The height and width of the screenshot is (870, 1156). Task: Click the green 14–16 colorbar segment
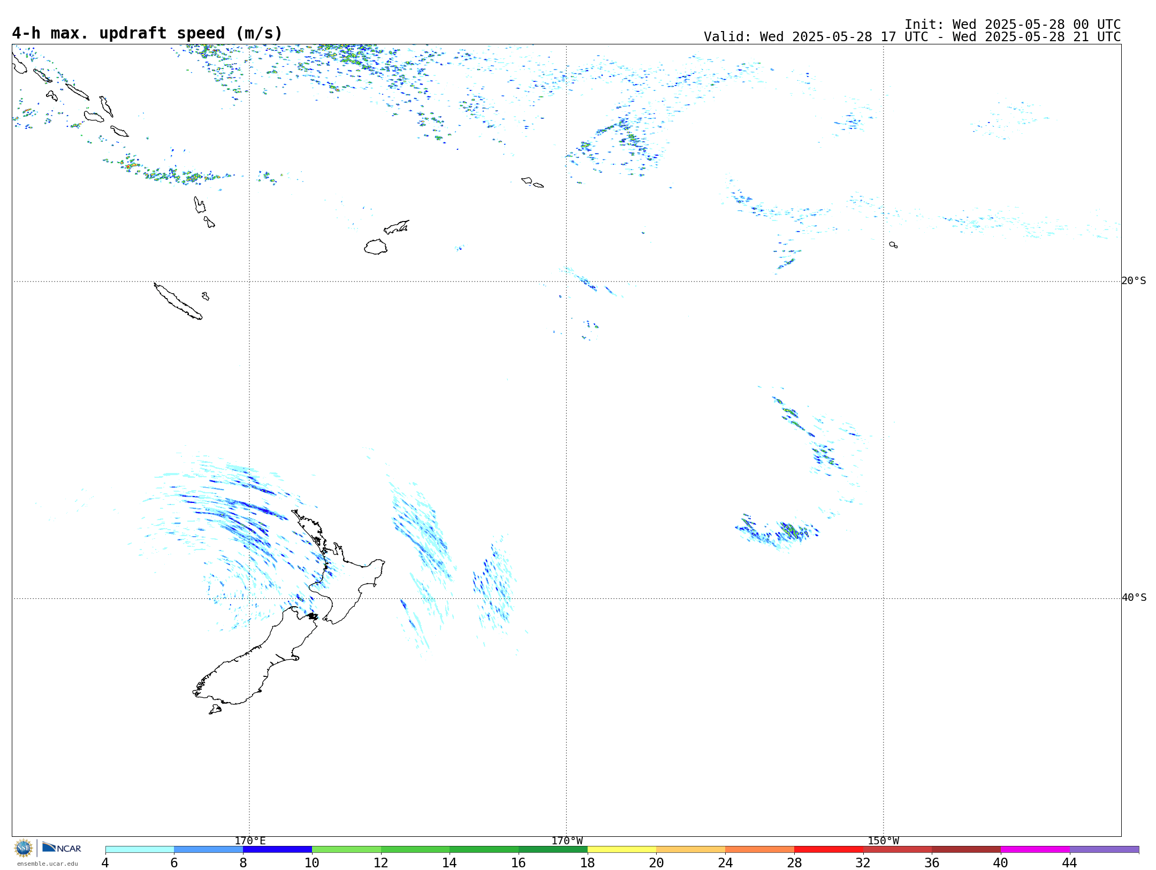coord(484,849)
